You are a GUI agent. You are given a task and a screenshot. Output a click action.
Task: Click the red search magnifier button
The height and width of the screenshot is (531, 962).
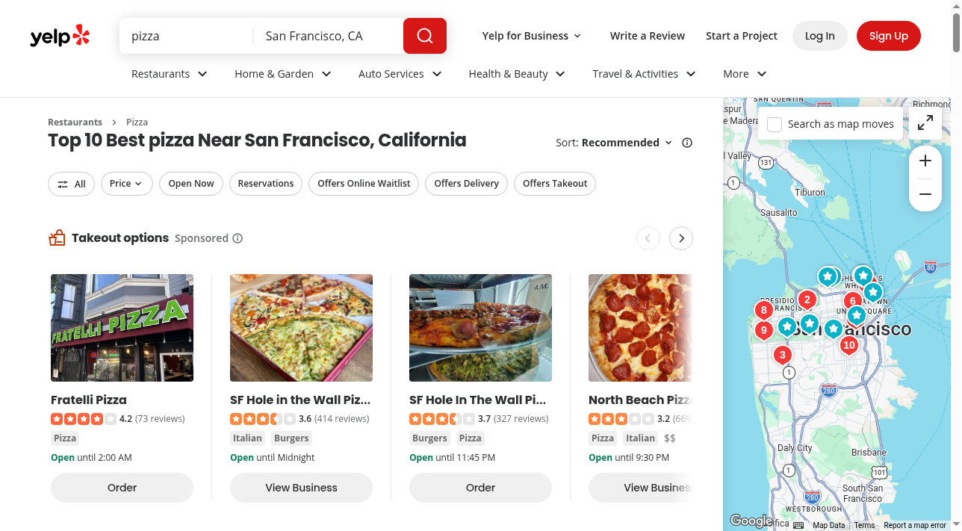pos(425,36)
